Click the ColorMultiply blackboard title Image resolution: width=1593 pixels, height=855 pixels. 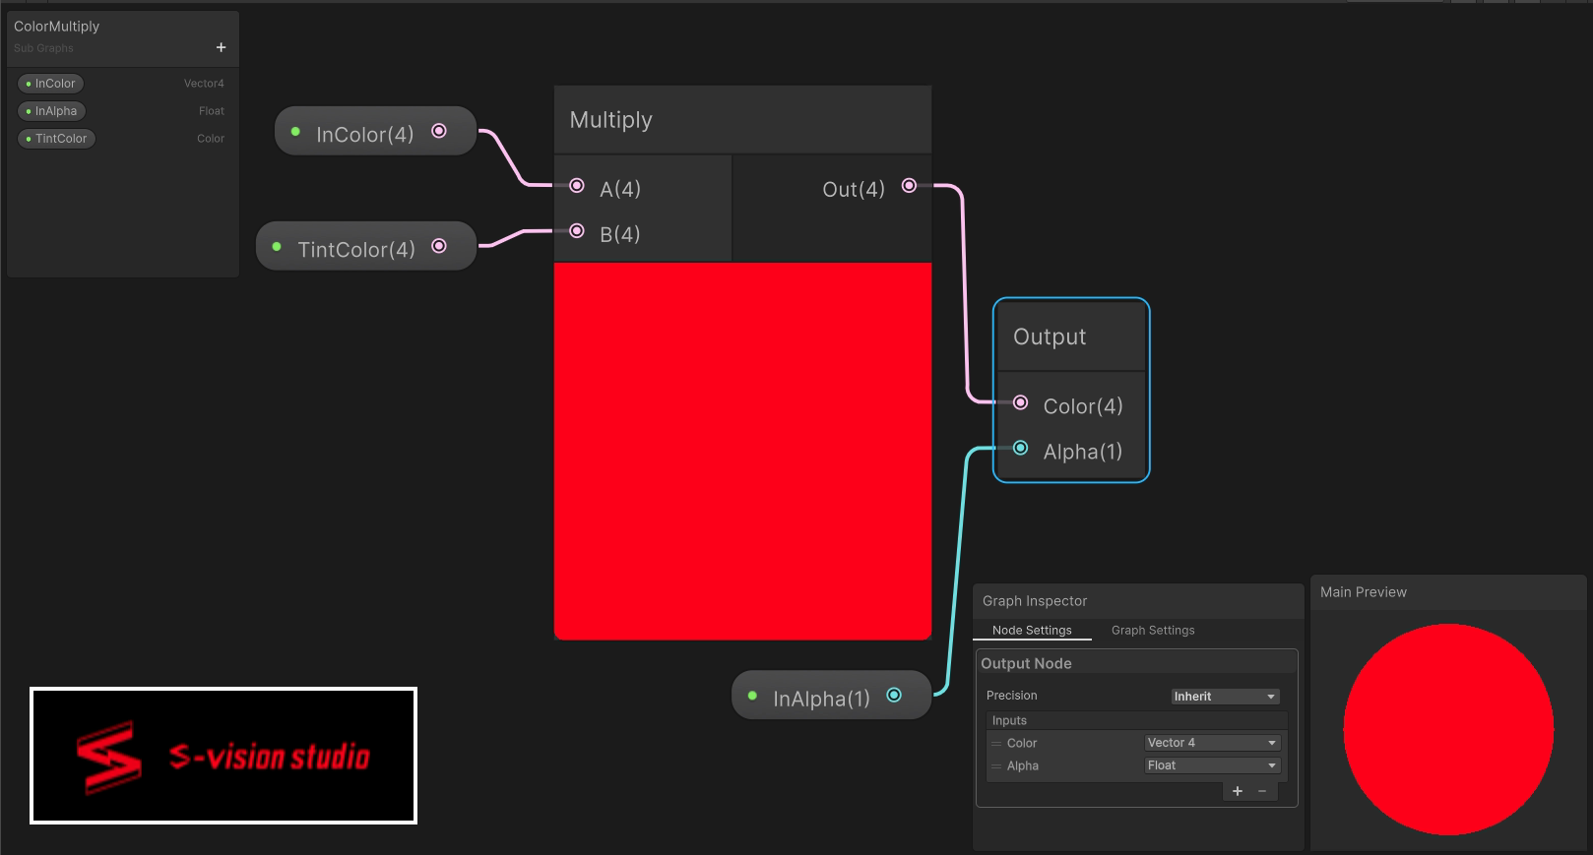pos(56,27)
